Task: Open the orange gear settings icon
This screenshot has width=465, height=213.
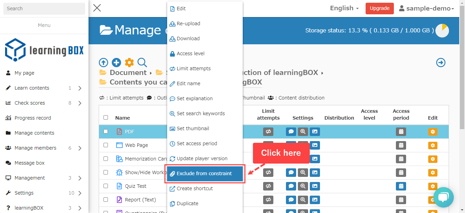Action: pyautogui.click(x=129, y=63)
